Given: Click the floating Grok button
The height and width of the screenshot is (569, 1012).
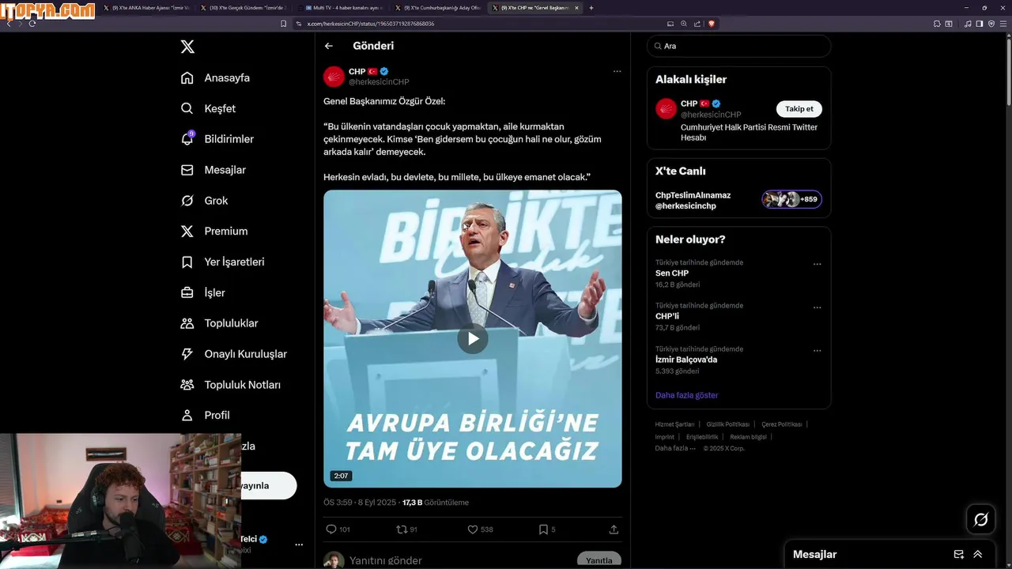Looking at the screenshot, I should pyautogui.click(x=981, y=519).
